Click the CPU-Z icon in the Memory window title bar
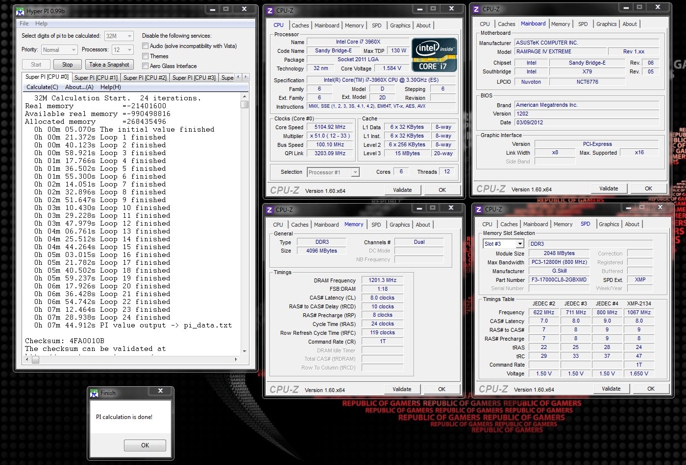The image size is (686, 465). click(x=269, y=209)
